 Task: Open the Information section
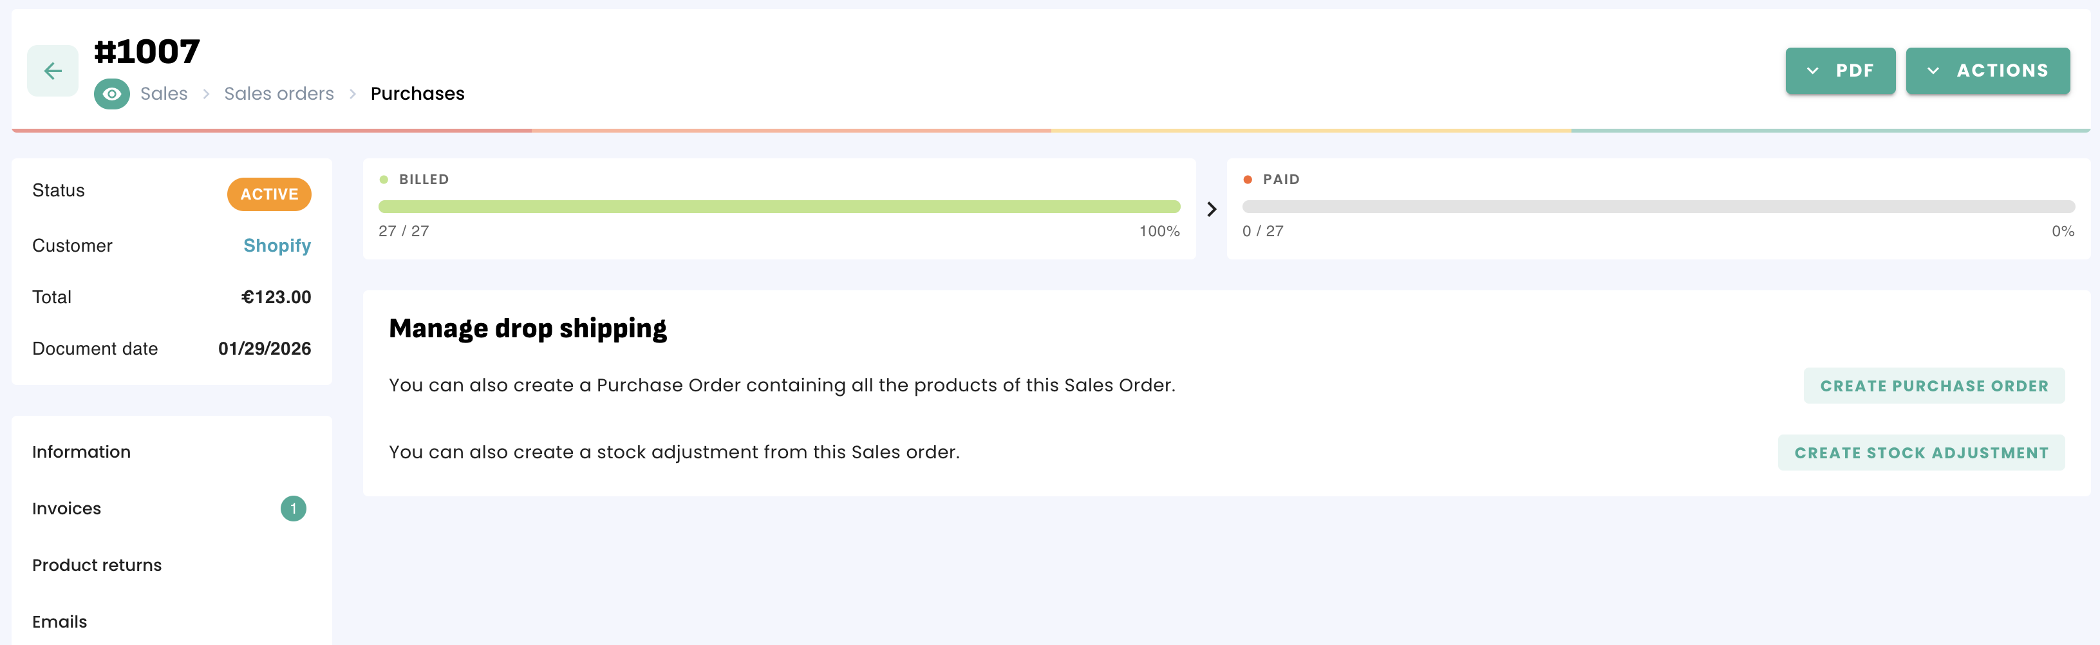click(82, 452)
